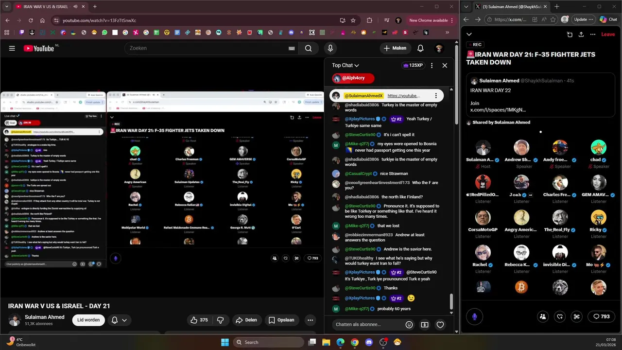Screen dimensions: 622x350
Task: Request the mic in X Space
Action: [x=474, y=316]
